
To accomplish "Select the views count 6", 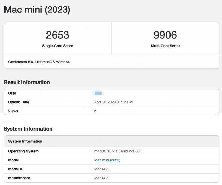I will click(95, 111).
